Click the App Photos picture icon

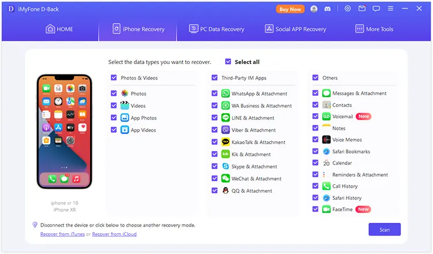tap(125, 118)
